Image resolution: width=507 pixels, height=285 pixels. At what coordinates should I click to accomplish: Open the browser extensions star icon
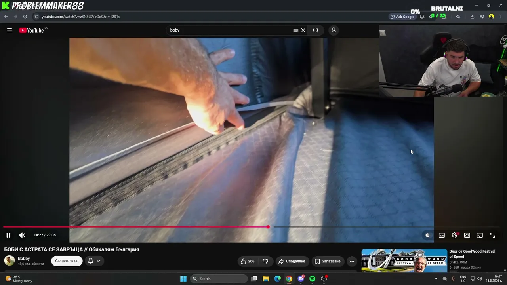coord(458,17)
